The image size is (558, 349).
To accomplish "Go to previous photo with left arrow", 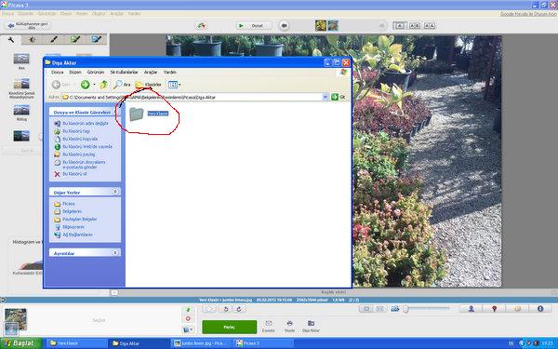I will pyautogui.click(x=284, y=26).
